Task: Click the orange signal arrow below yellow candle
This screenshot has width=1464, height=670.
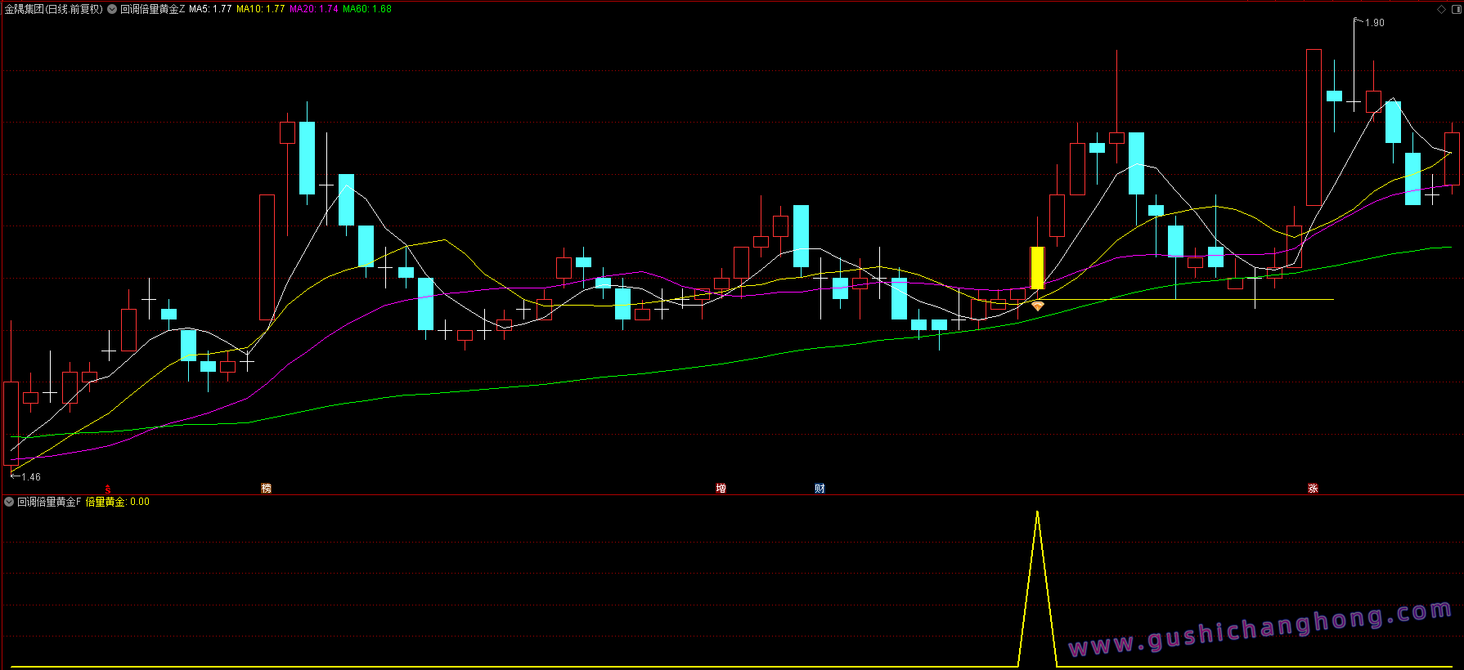Action: point(1037,306)
